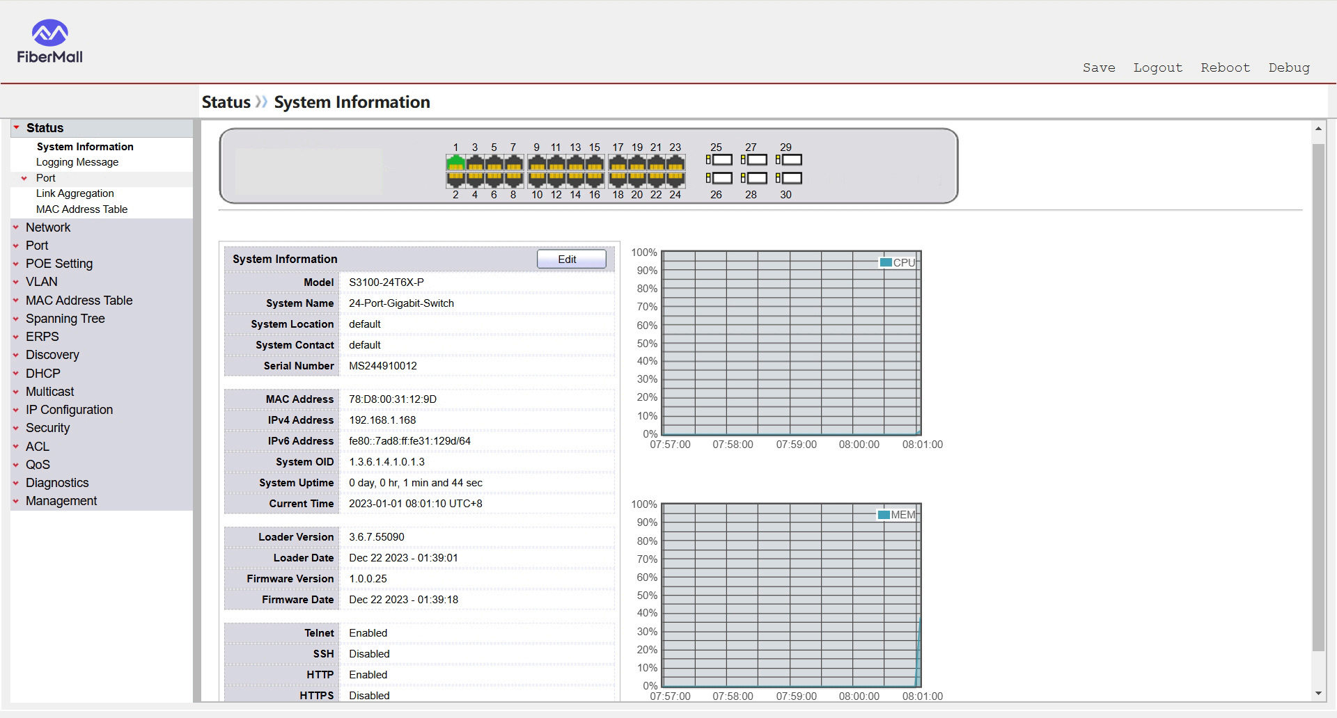Click the port 16 Ethernet icon
This screenshot has height=718, width=1337.
point(595,179)
